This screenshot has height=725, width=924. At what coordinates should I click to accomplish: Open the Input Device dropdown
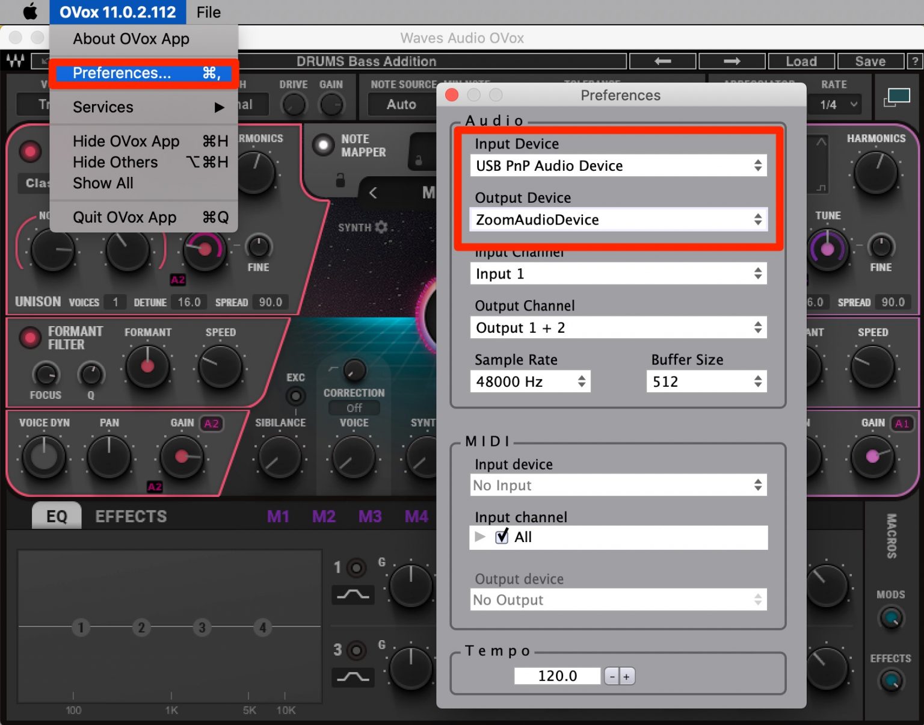pos(618,165)
